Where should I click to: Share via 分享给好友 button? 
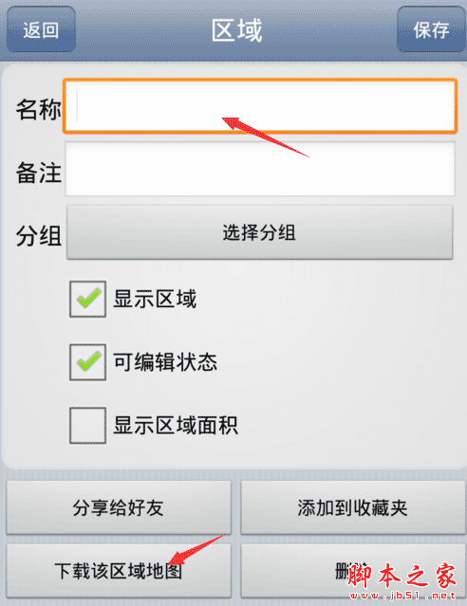coord(119,507)
